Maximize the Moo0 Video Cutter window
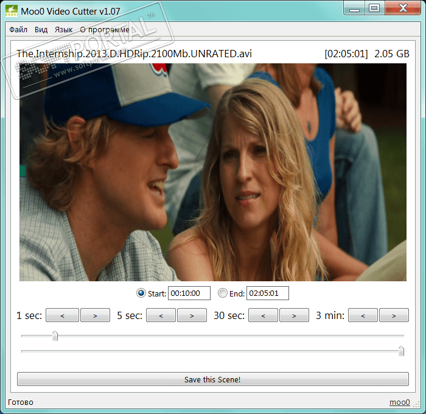Image resolution: width=426 pixels, height=414 pixels. click(x=374, y=8)
